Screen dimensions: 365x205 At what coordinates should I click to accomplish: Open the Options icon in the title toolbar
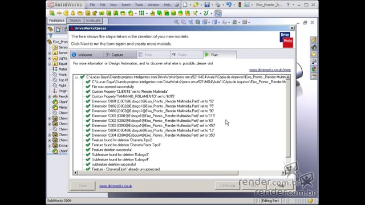click(x=247, y=5)
